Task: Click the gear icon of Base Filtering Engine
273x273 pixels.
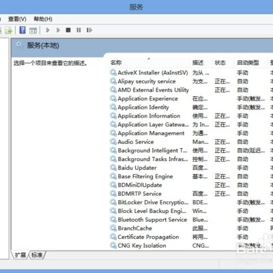Action: pos(113,176)
